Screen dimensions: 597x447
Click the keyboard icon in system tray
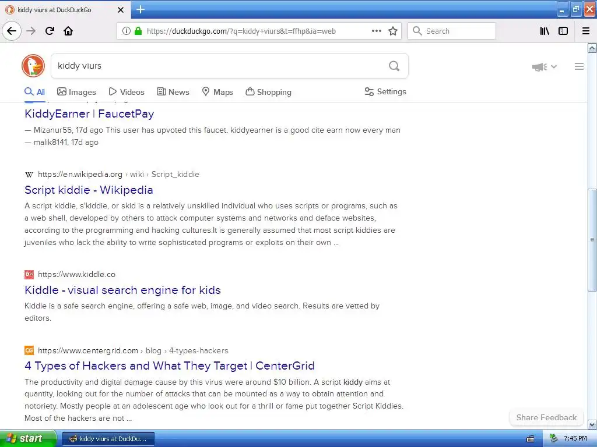click(x=530, y=439)
